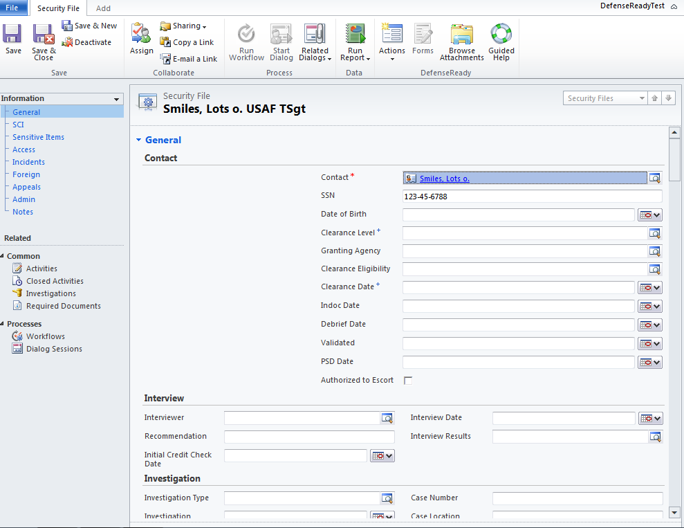Switch to the Add ribbon tab
This screenshot has height=528, width=684.
coord(103,8)
